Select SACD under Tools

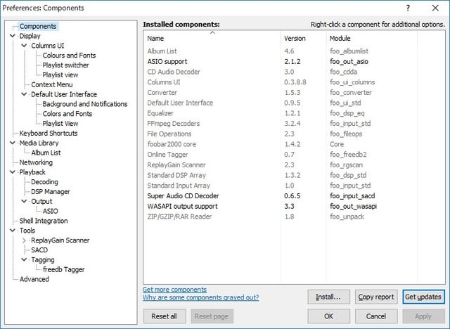[39, 250]
